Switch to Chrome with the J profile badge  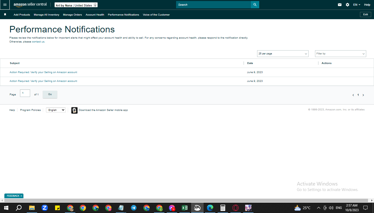tap(96, 208)
